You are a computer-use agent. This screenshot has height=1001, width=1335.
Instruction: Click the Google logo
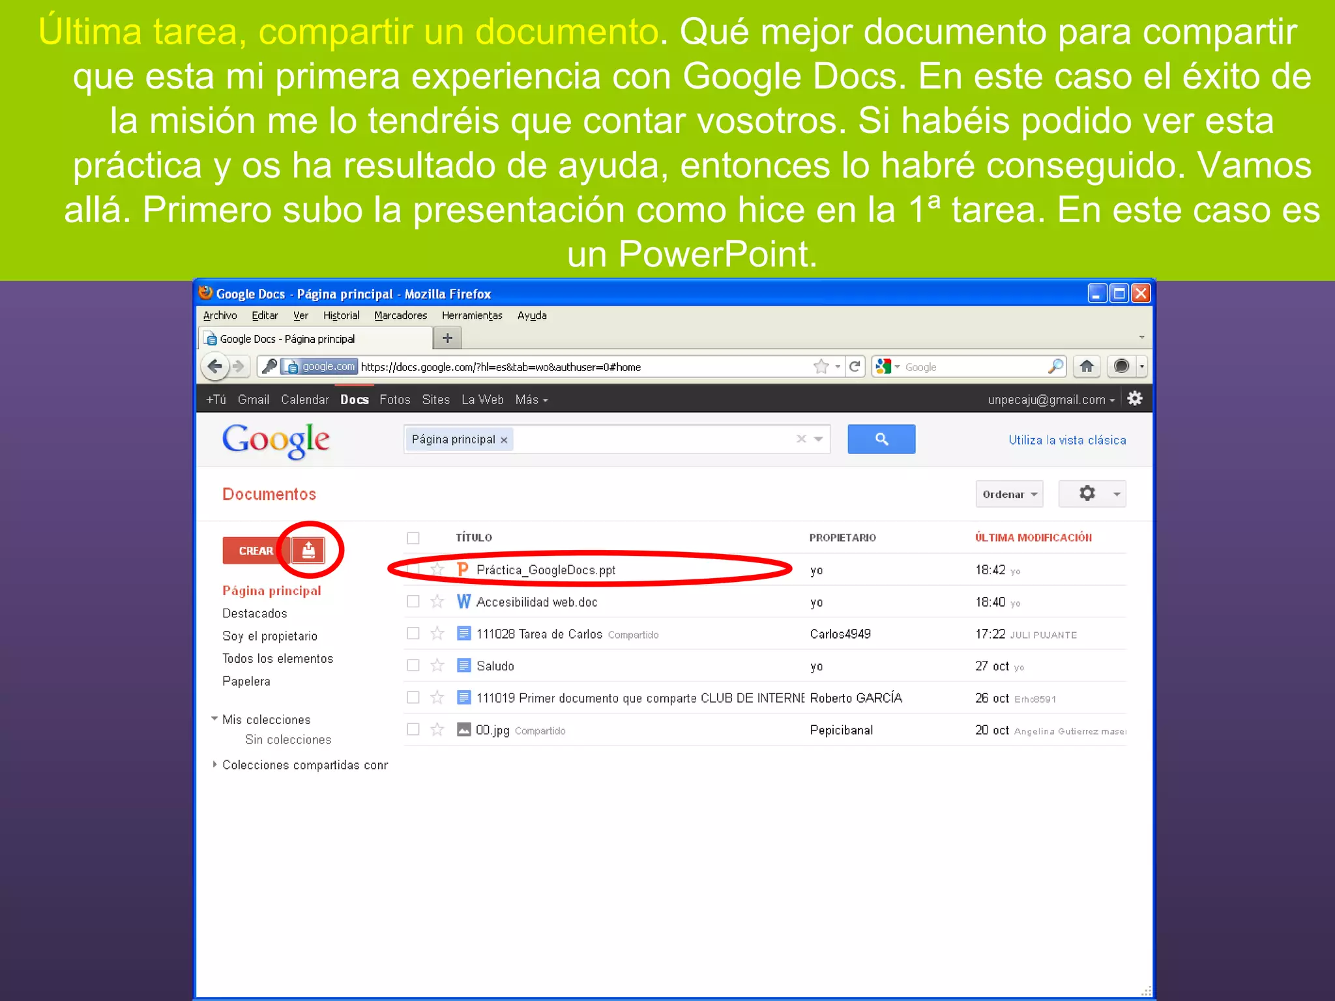(276, 441)
